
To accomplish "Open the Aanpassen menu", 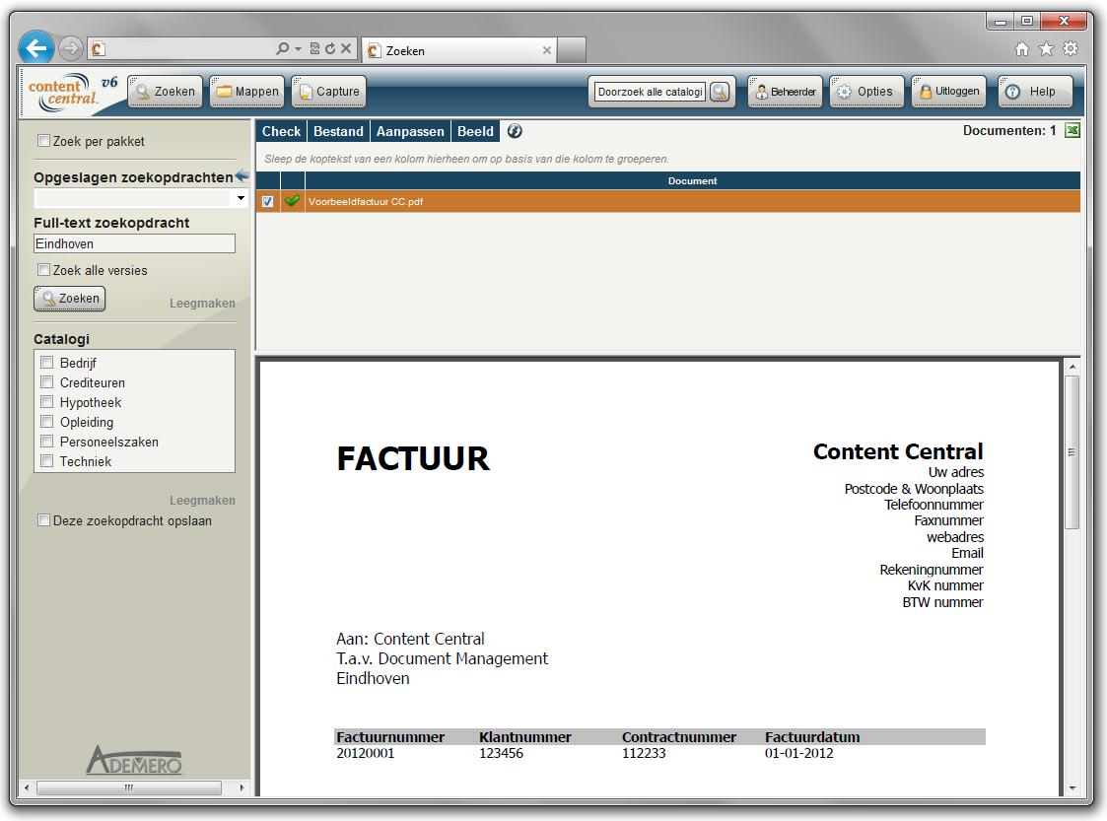I will click(x=410, y=131).
